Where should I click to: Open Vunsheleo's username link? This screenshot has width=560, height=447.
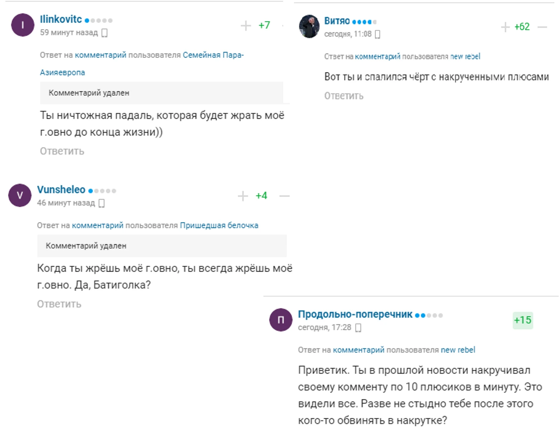pos(61,190)
